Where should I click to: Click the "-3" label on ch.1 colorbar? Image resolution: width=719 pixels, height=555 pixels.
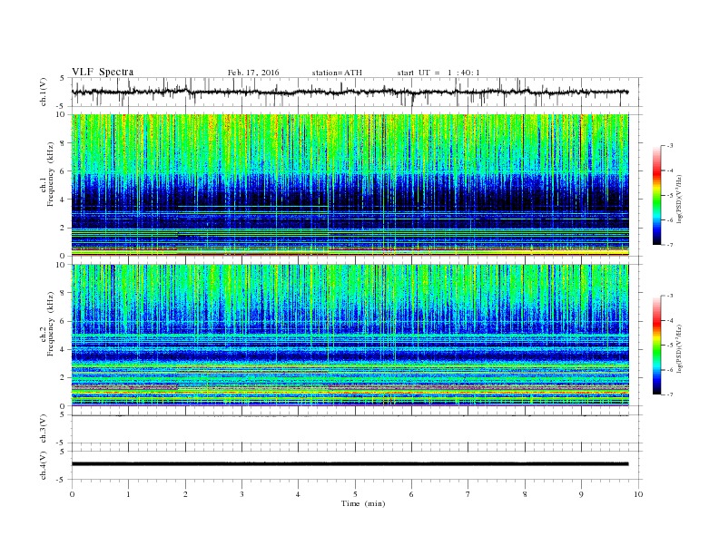670,146
